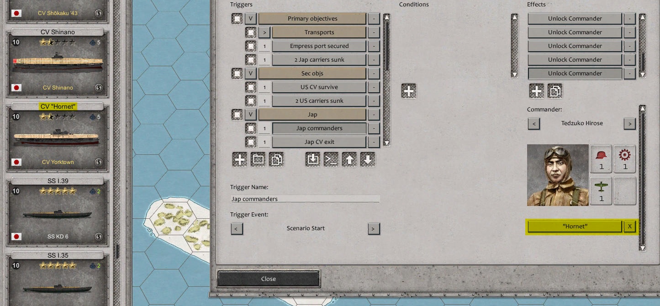
Task: Create a new trigger folder
Action: tap(258, 159)
